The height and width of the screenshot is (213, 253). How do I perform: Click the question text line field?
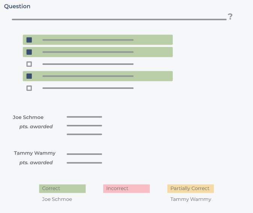pos(119,19)
